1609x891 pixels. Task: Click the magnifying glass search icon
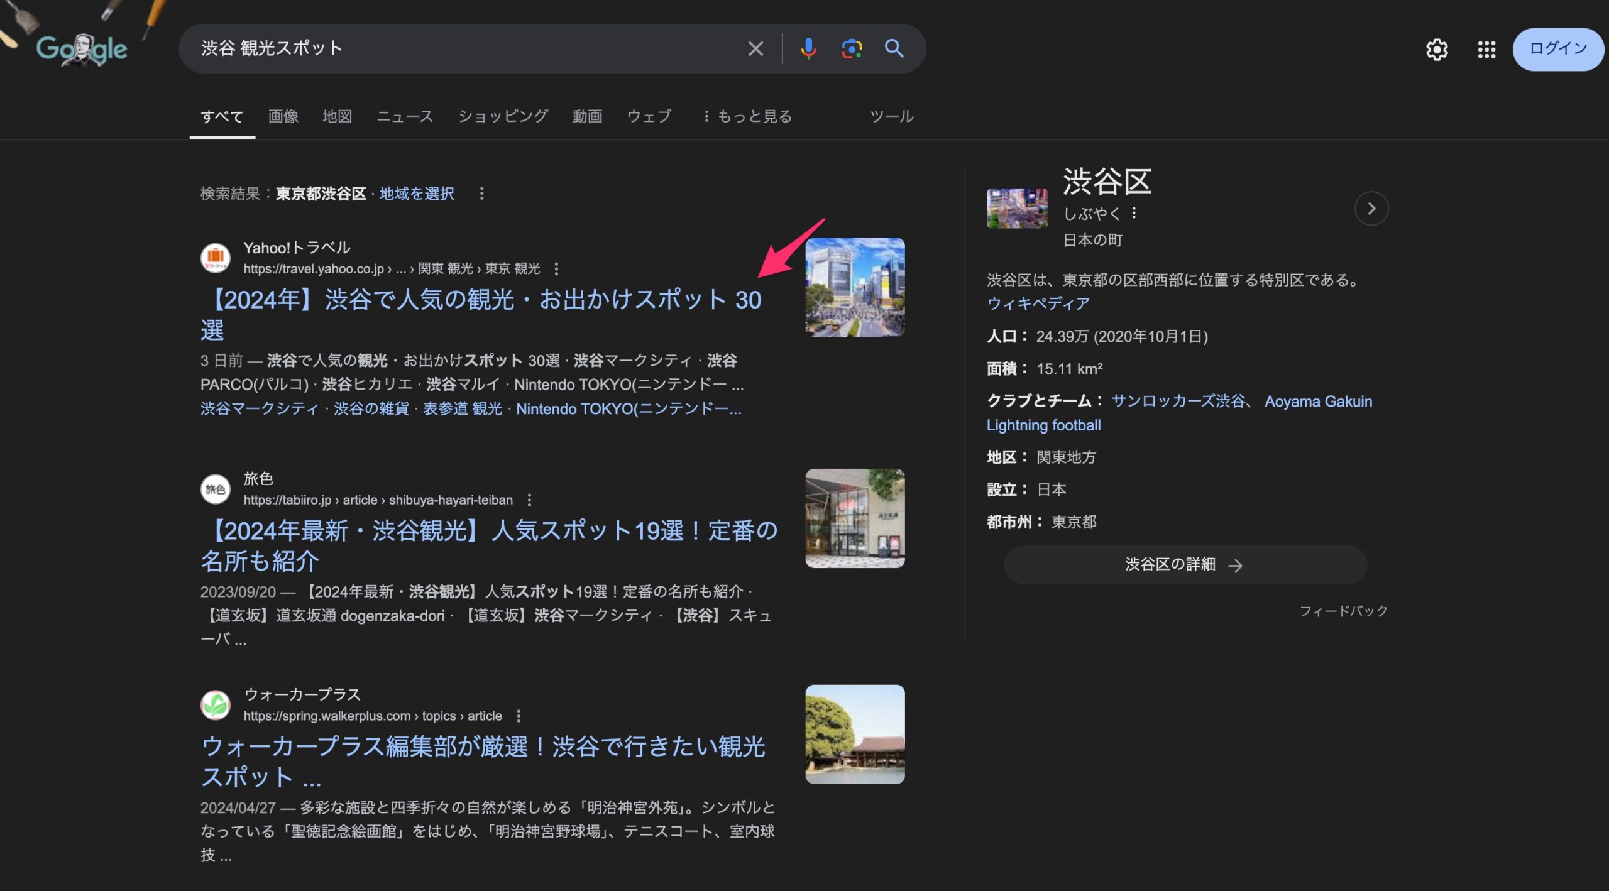(x=894, y=48)
